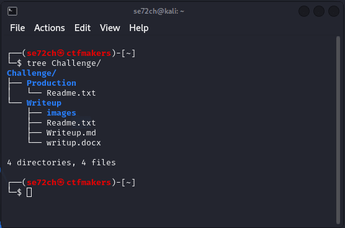Click the window title se72ch@kali
345x228 pixels.
click(159, 11)
